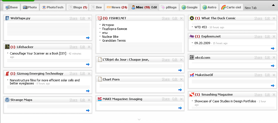Click the xkcd.com favicon
Viewport: 278px width, 123px height.
(192, 57)
